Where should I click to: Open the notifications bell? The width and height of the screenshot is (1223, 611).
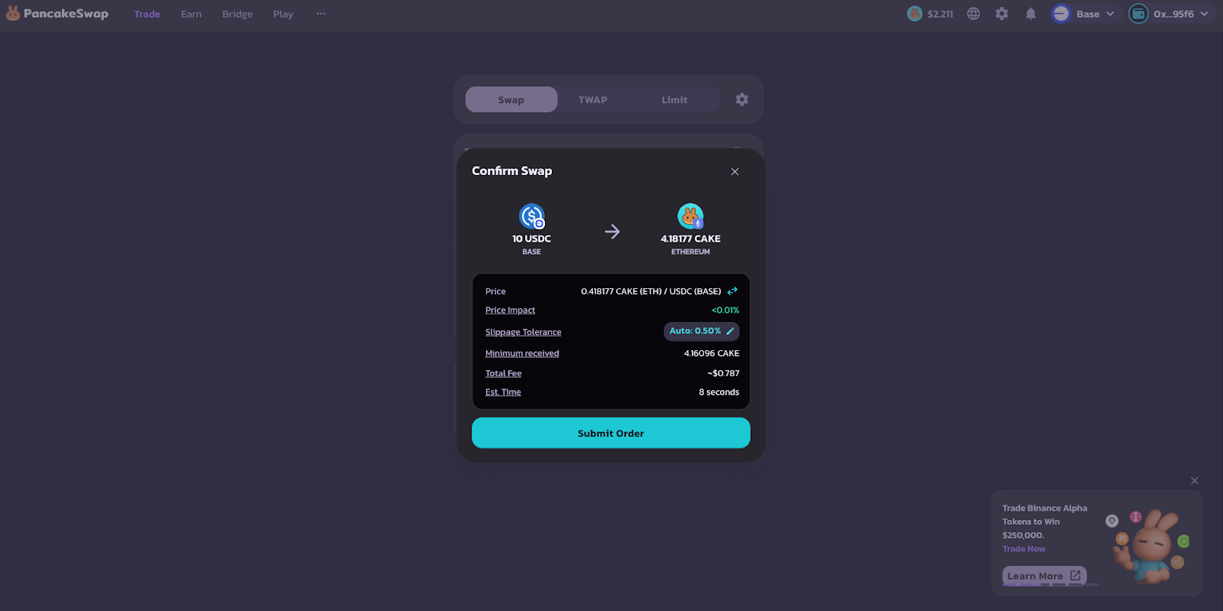coord(1030,14)
